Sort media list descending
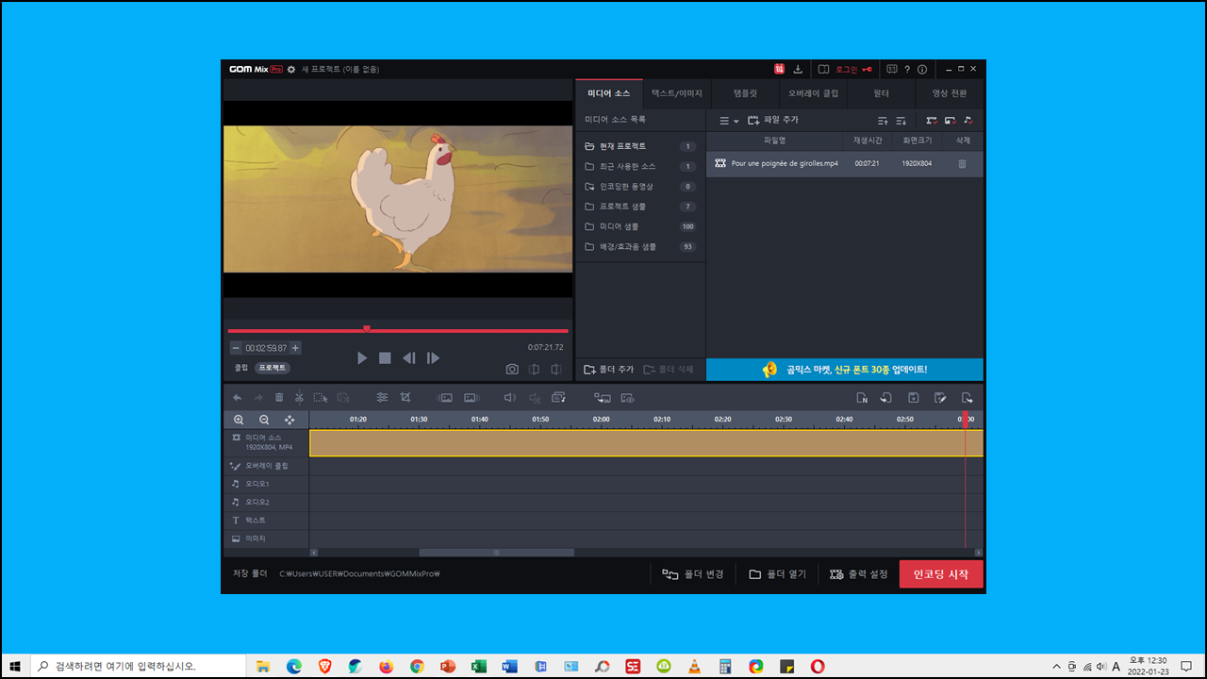Image resolution: width=1207 pixels, height=679 pixels. tap(901, 121)
